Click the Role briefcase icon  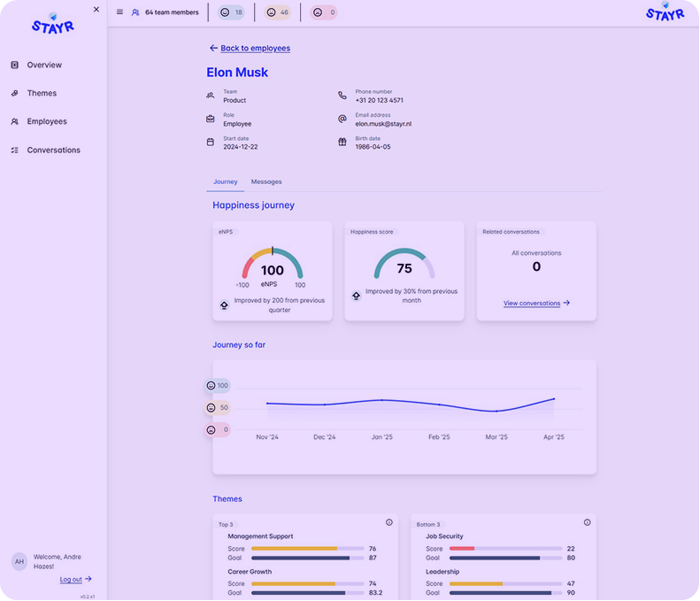pos(211,119)
